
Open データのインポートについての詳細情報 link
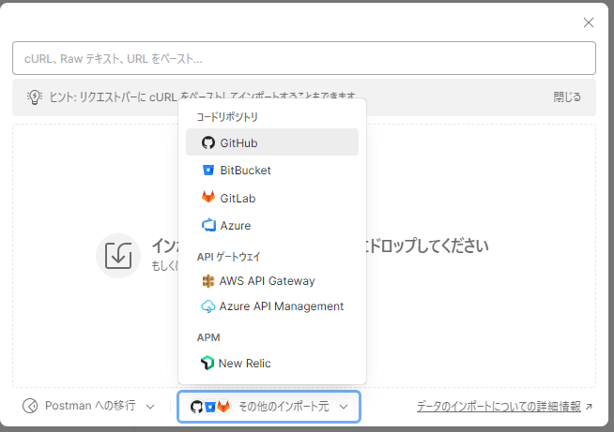pyautogui.click(x=504, y=407)
